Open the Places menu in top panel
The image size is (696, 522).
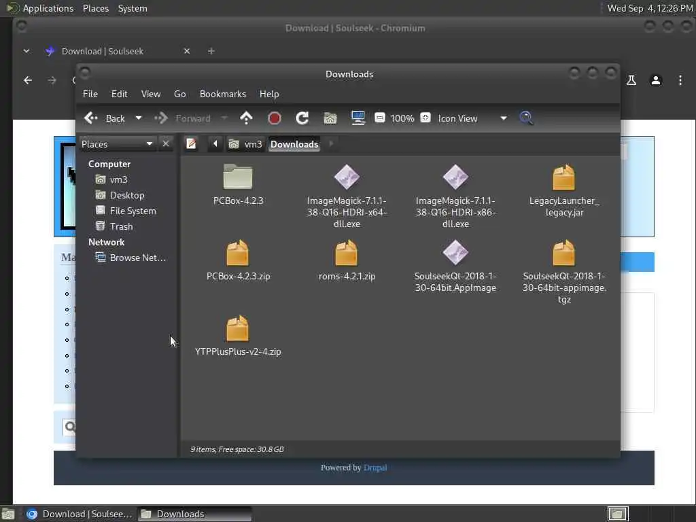[x=95, y=8]
